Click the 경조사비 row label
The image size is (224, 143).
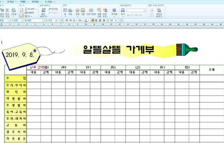[16, 132]
